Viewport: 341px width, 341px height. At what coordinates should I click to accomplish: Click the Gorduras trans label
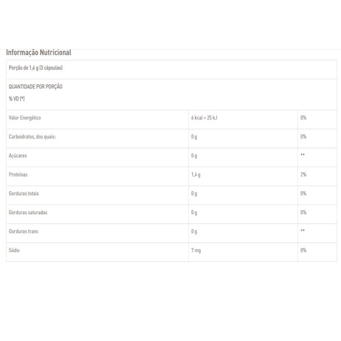23,231
